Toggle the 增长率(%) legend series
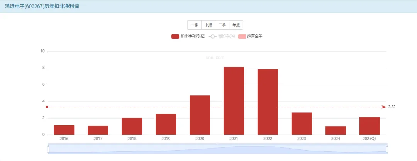Viewport: 417px width, 161px height. [222, 36]
